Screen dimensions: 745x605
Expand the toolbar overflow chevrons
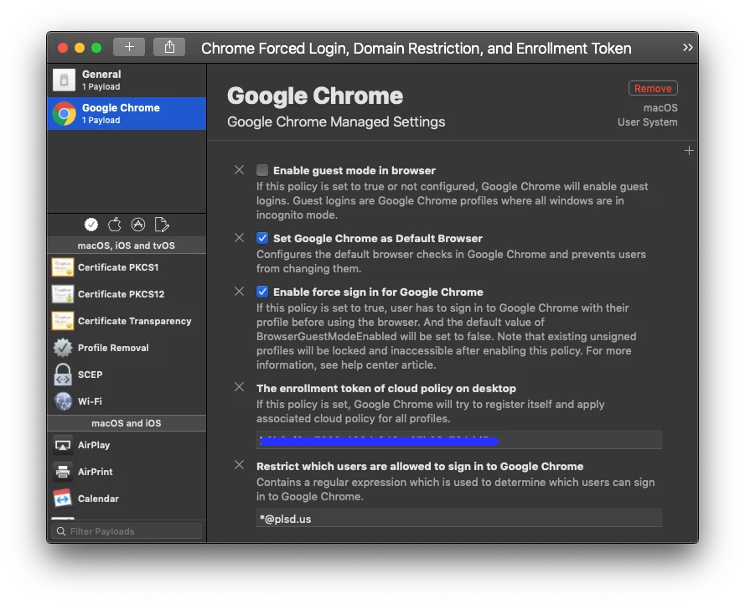pyautogui.click(x=687, y=48)
